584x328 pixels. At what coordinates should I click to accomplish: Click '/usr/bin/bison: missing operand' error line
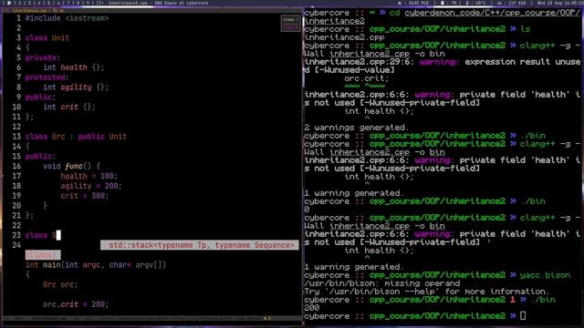[x=382, y=283]
